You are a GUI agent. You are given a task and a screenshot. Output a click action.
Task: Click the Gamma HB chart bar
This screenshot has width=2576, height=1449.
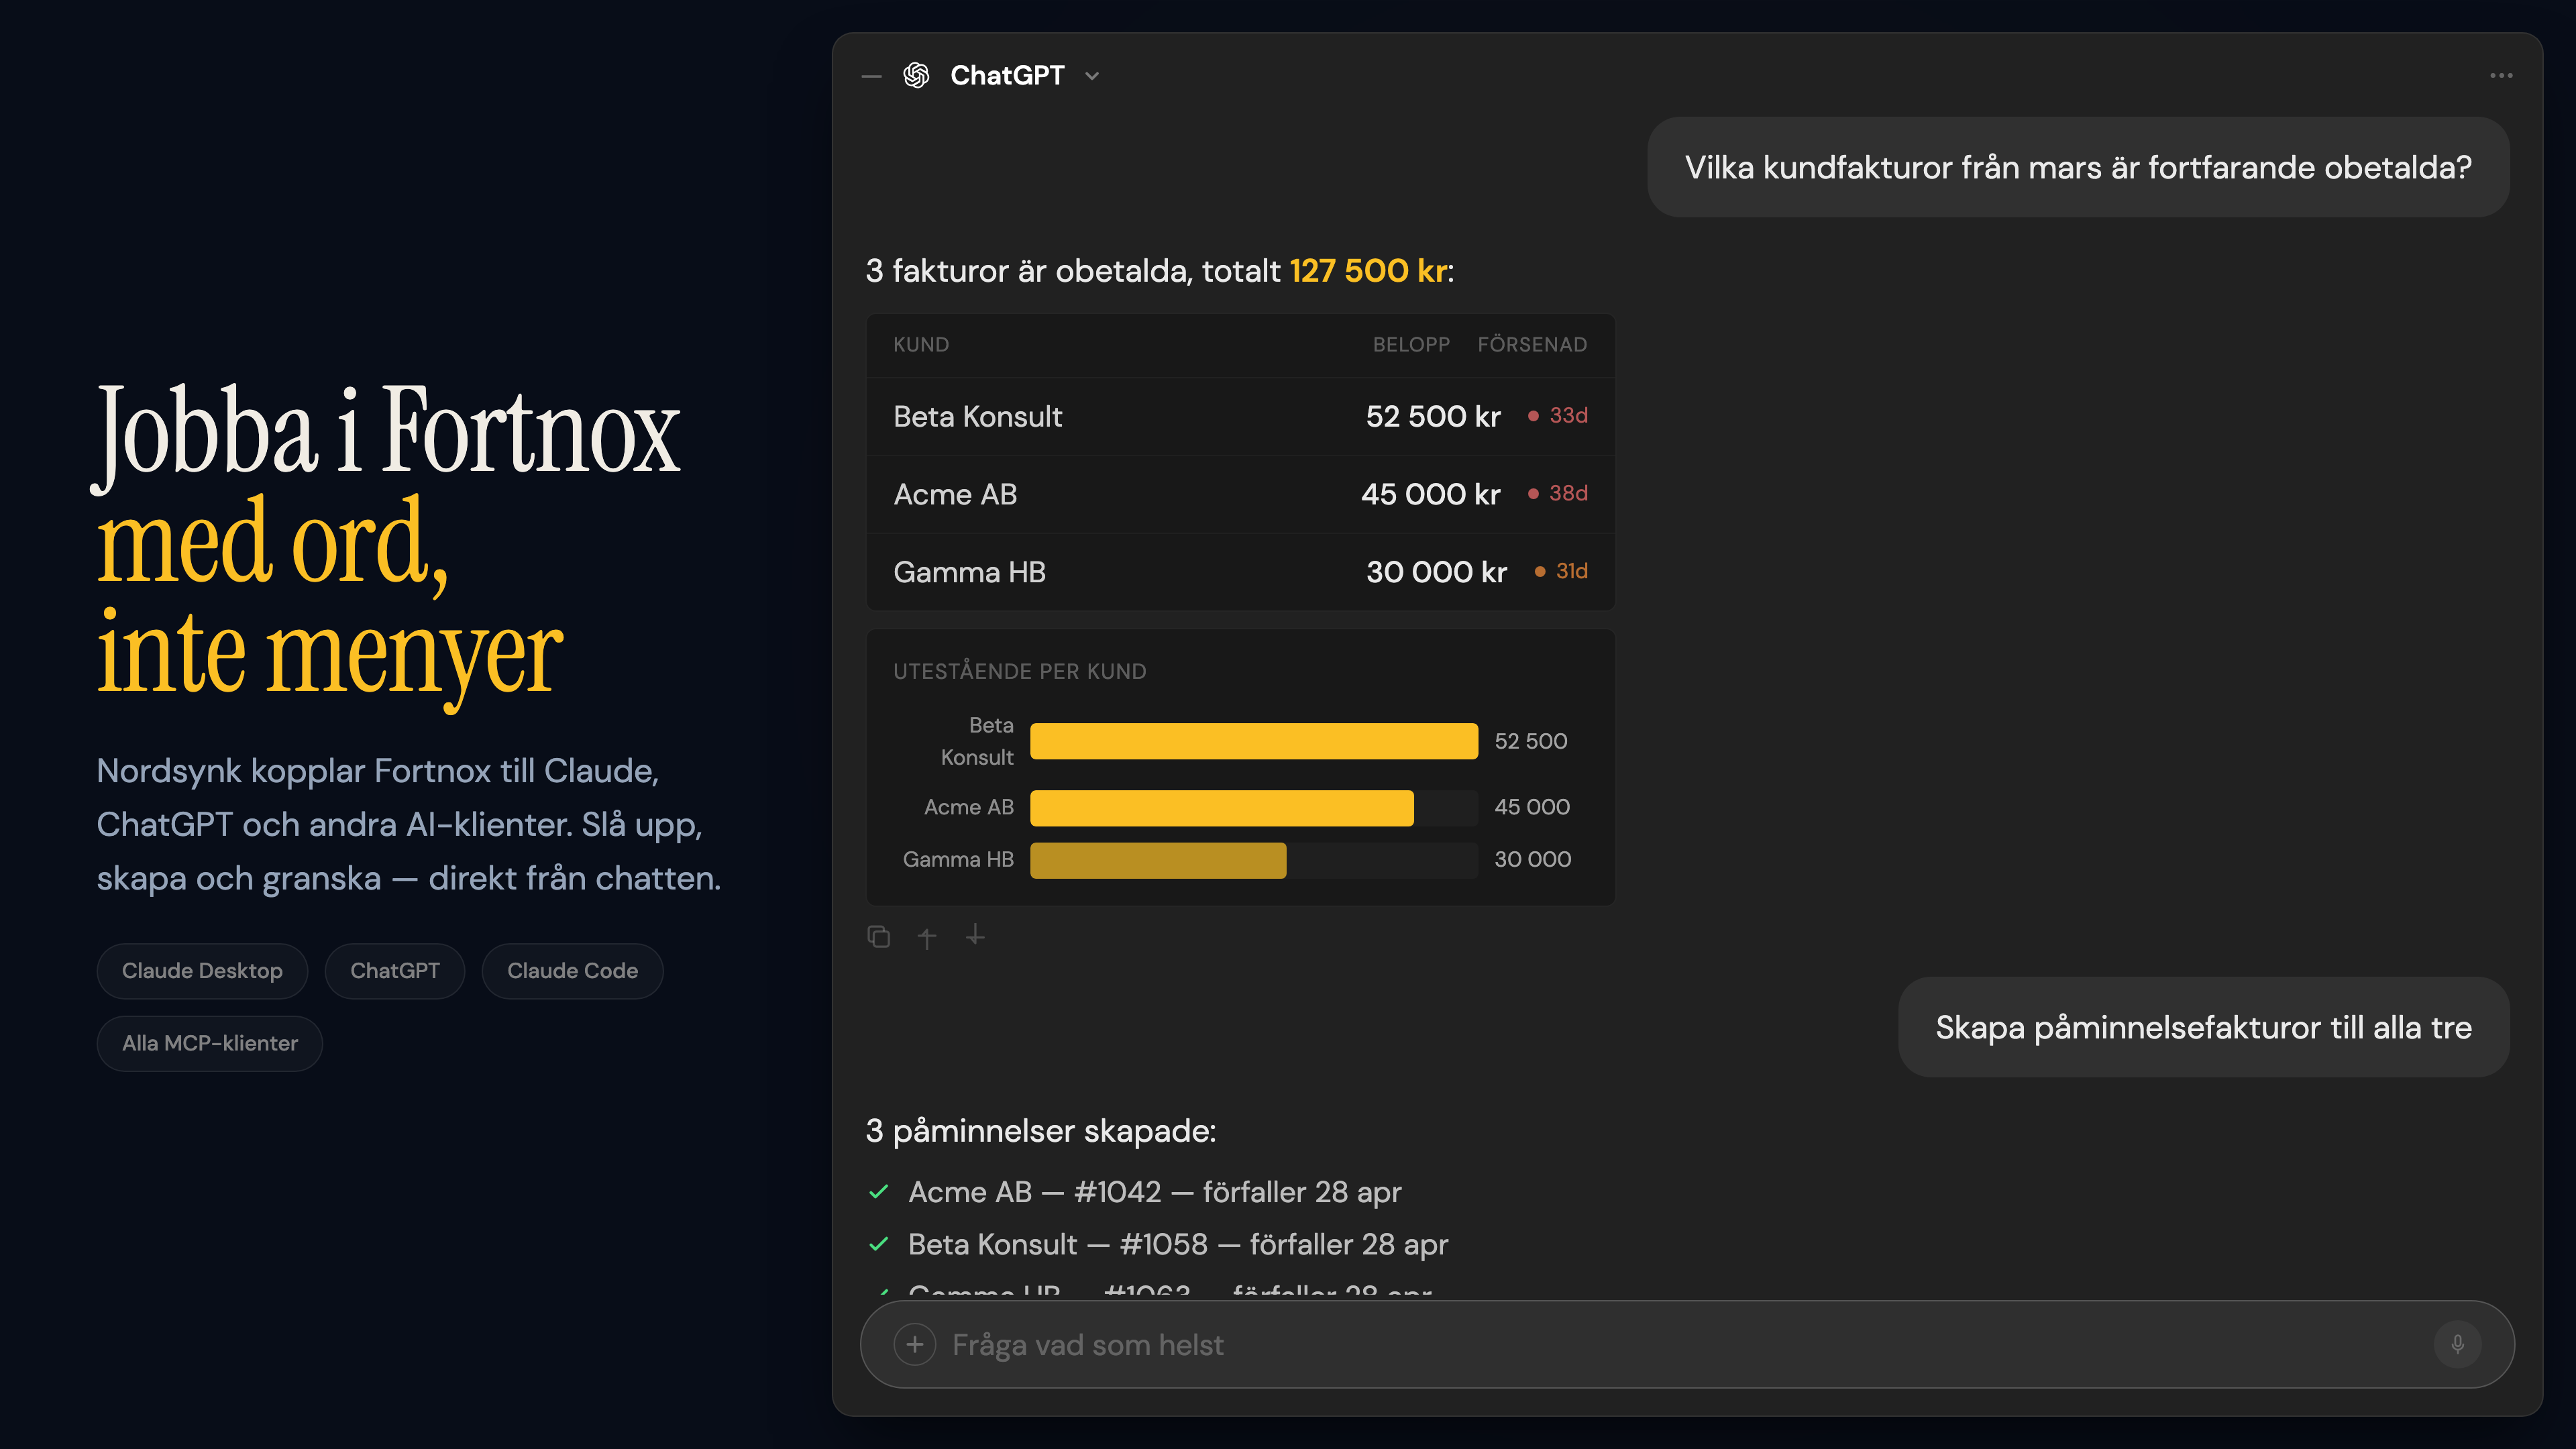pos(1158,860)
